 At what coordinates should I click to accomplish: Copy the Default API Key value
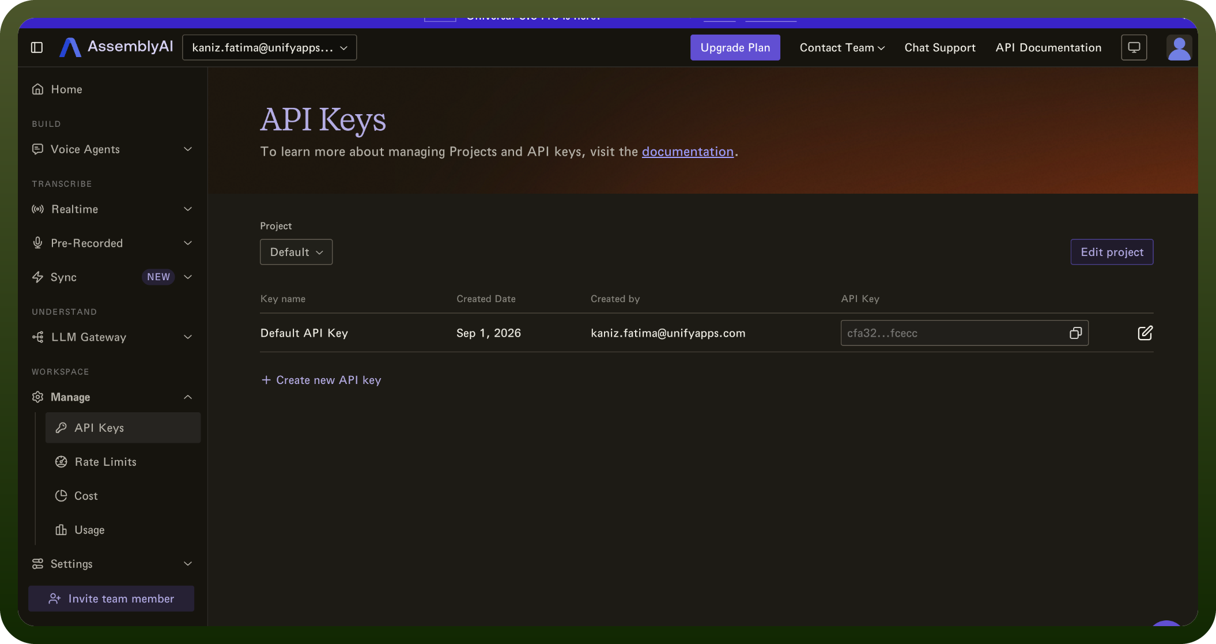(x=1075, y=333)
